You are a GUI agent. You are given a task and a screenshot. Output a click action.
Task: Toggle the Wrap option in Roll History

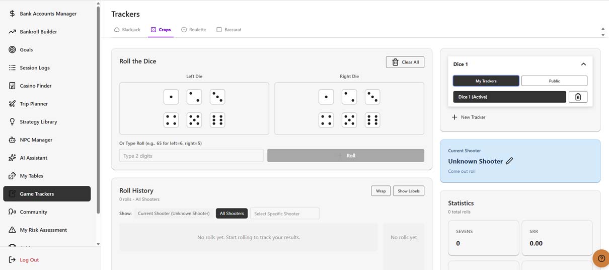(x=380, y=191)
